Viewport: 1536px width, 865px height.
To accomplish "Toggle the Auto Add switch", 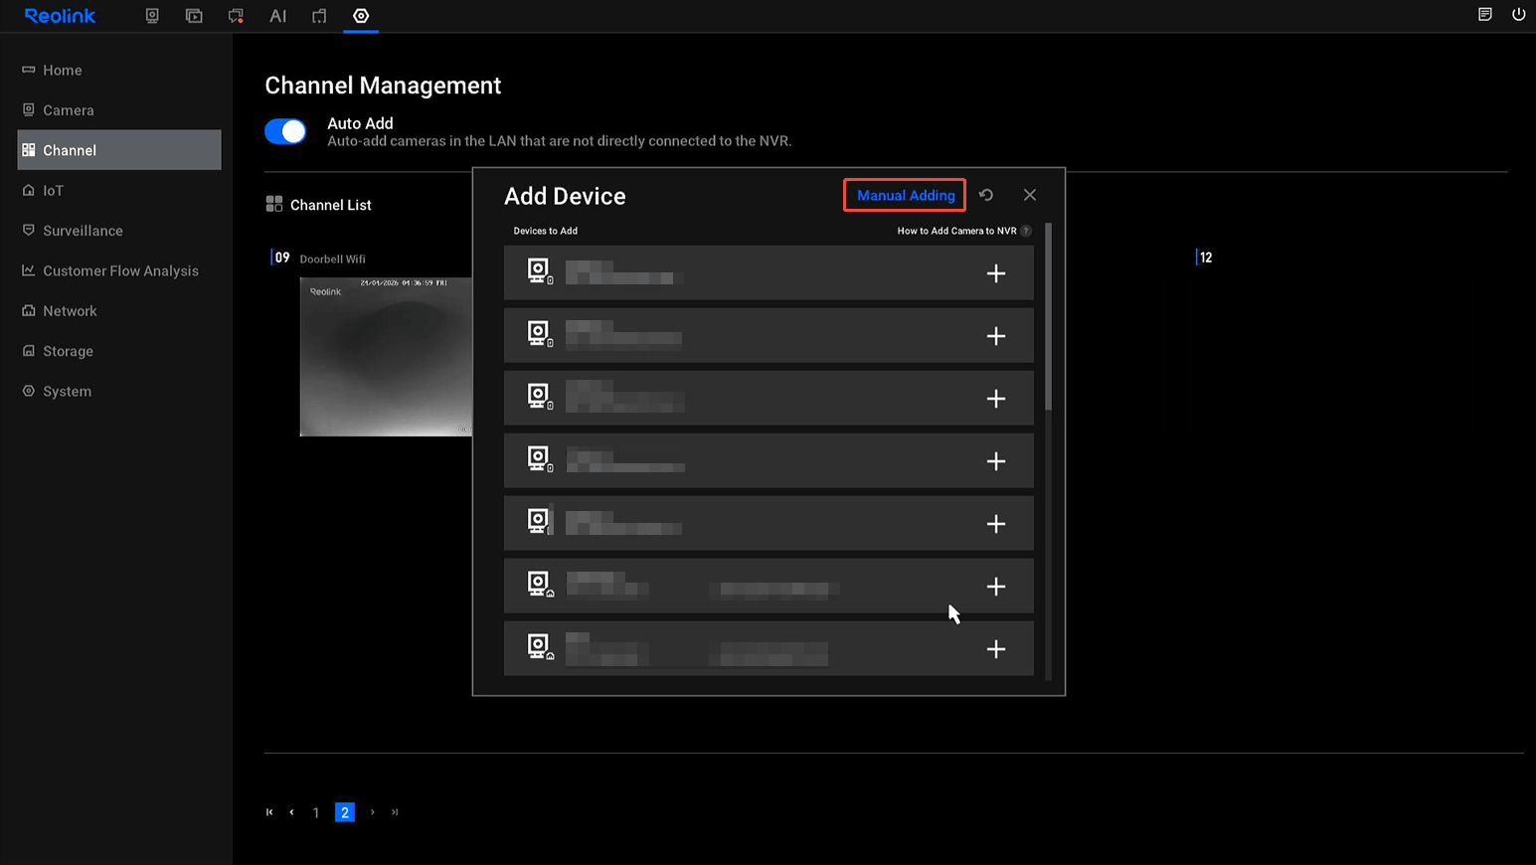I will point(285,131).
